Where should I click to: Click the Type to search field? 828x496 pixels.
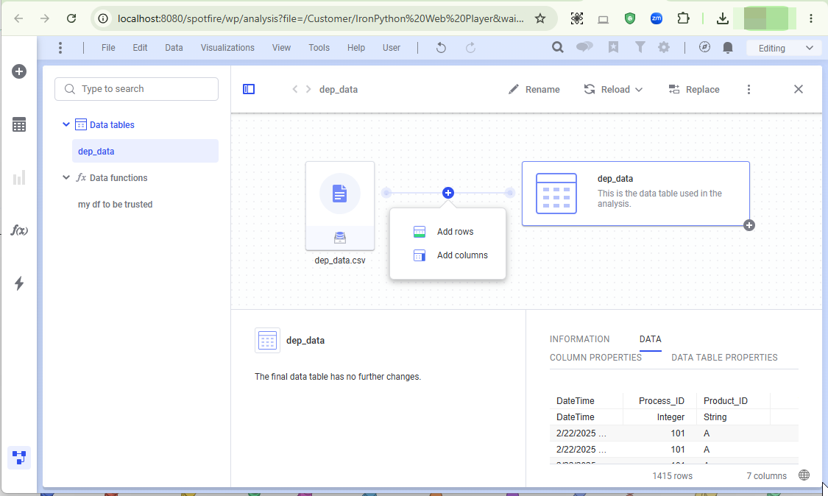(136, 89)
